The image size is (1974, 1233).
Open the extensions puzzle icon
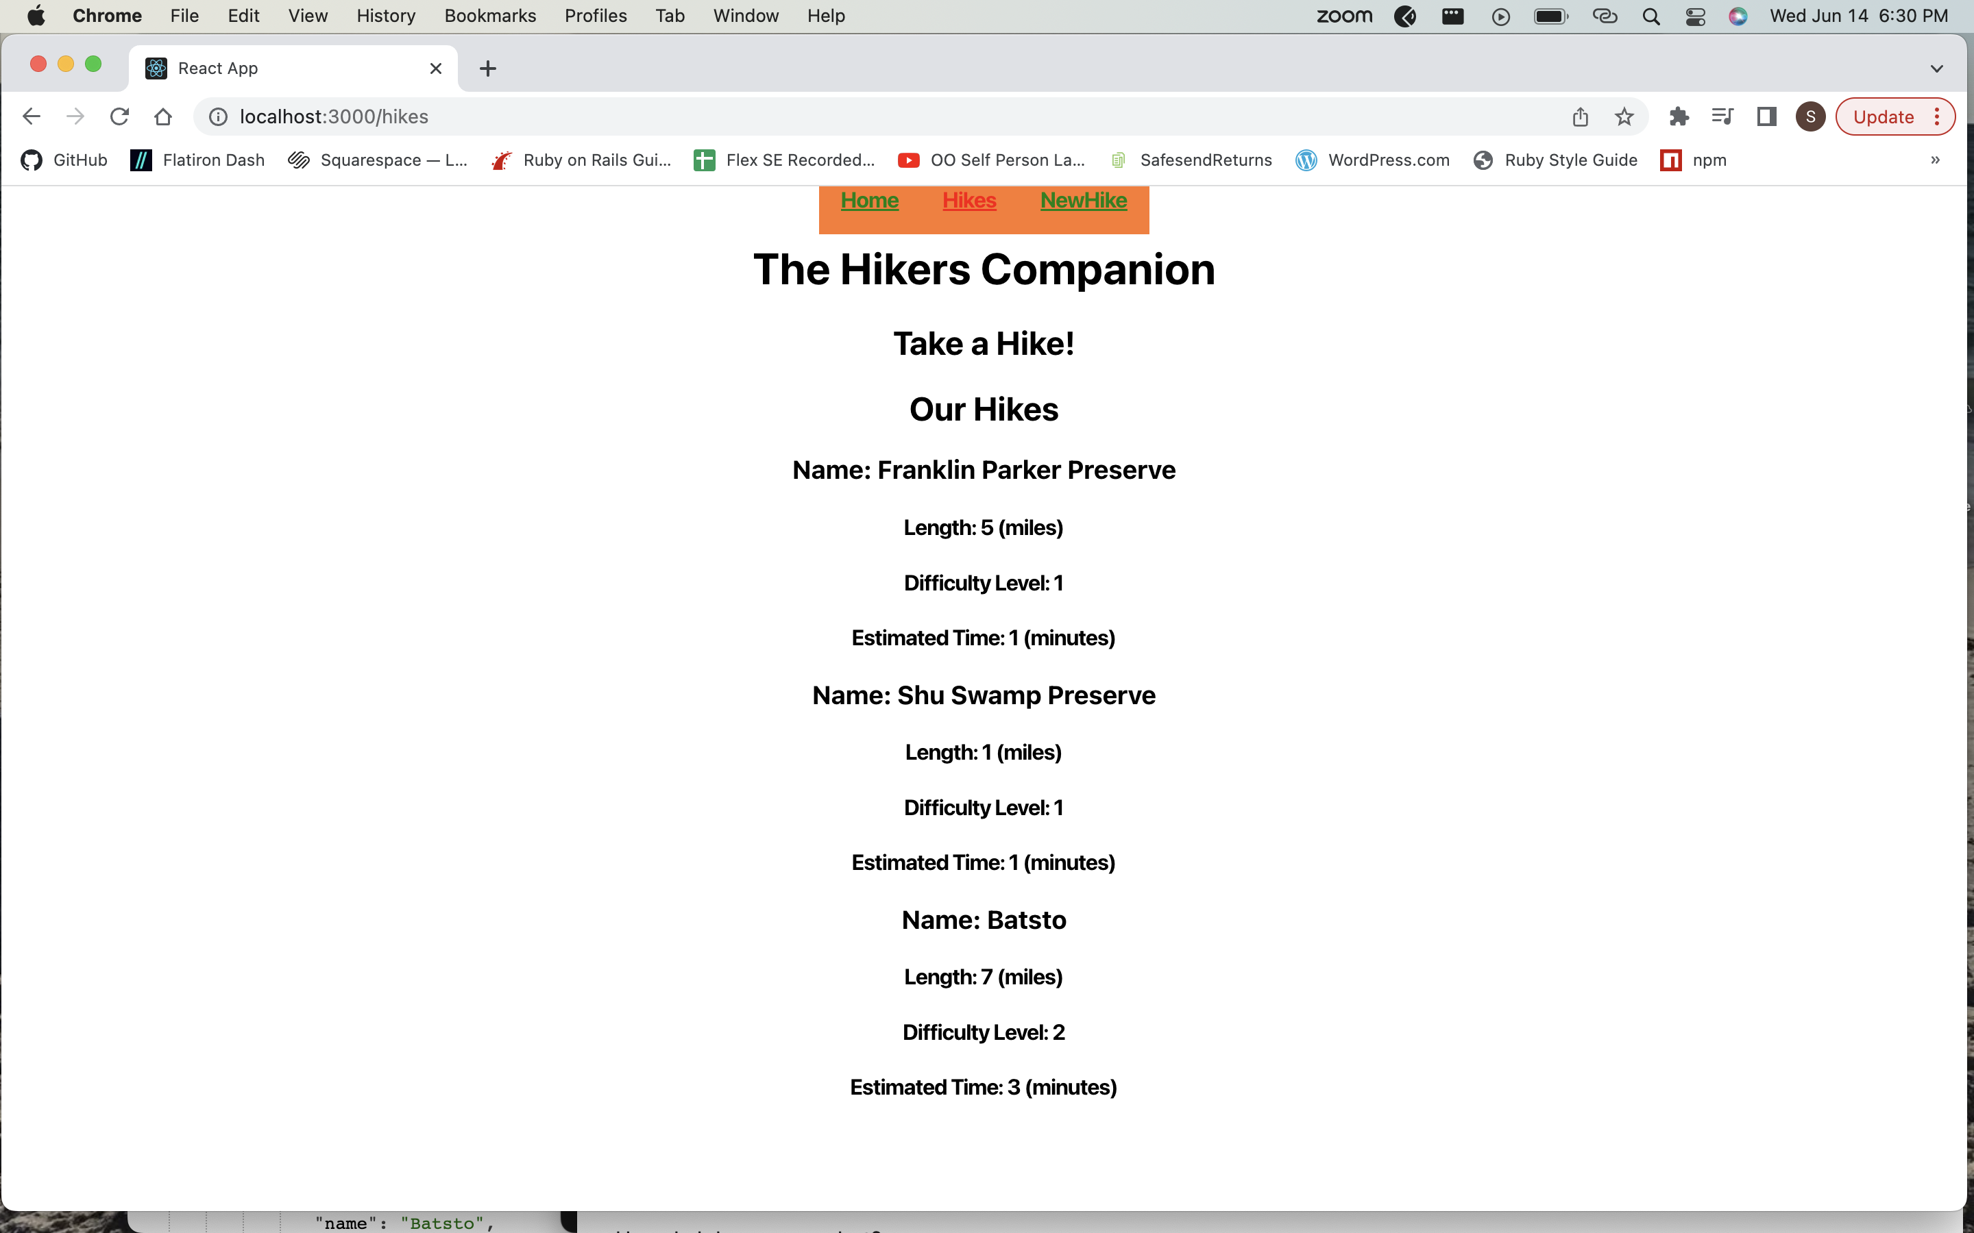[1679, 116]
